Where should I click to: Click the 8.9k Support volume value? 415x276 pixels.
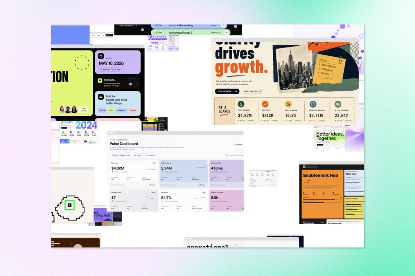coord(215,197)
